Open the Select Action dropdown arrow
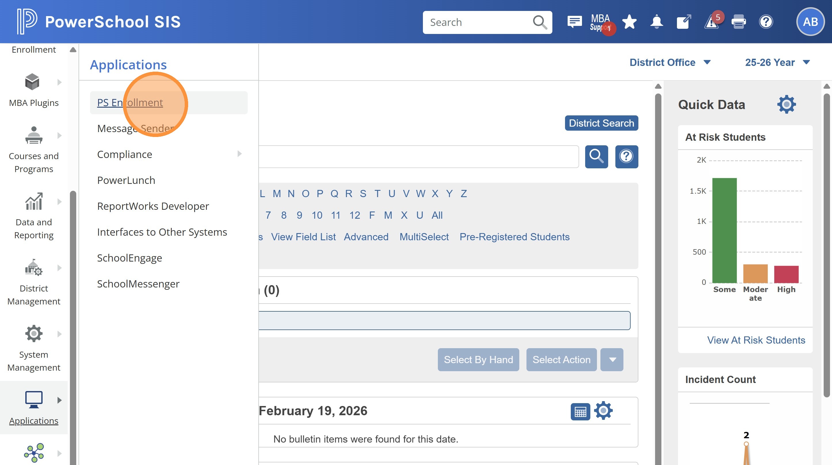 [x=612, y=359]
